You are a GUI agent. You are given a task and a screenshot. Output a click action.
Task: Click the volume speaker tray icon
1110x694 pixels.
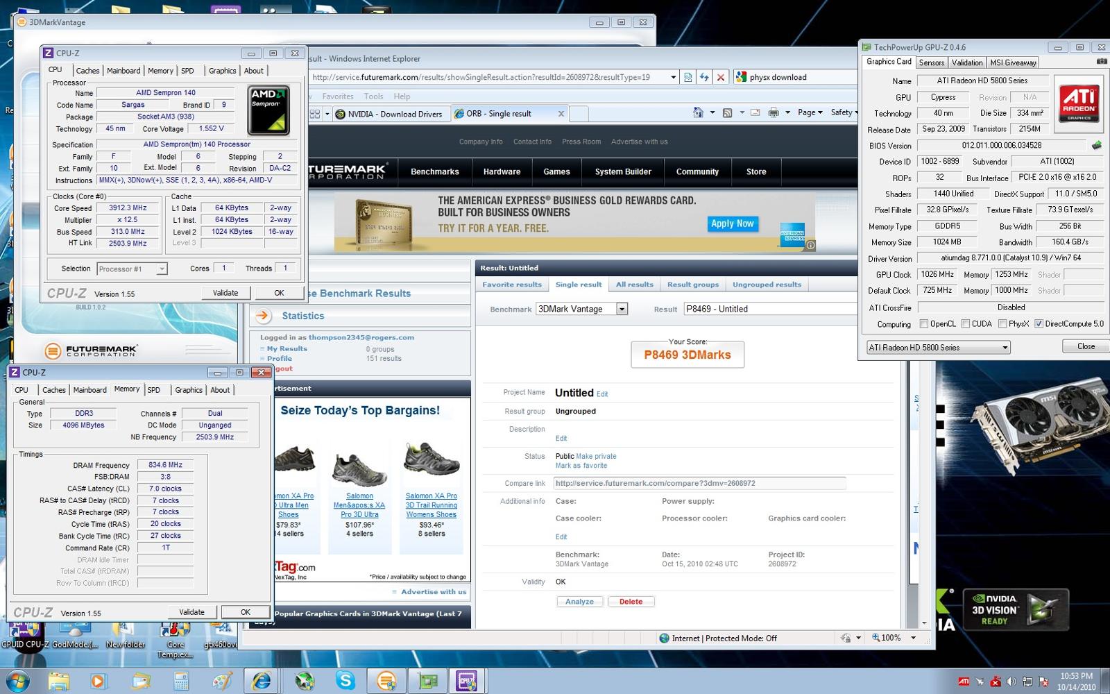[x=1011, y=682]
